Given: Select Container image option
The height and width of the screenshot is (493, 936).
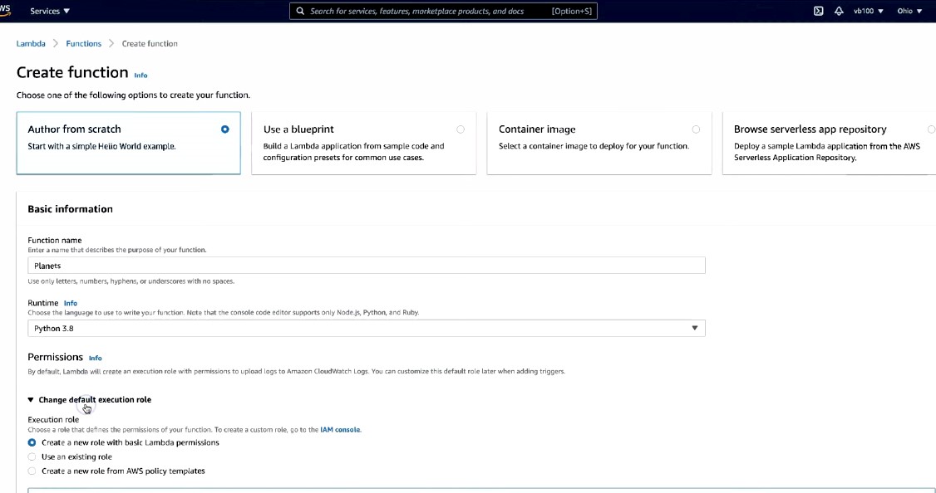Looking at the screenshot, I should pyautogui.click(x=599, y=143).
